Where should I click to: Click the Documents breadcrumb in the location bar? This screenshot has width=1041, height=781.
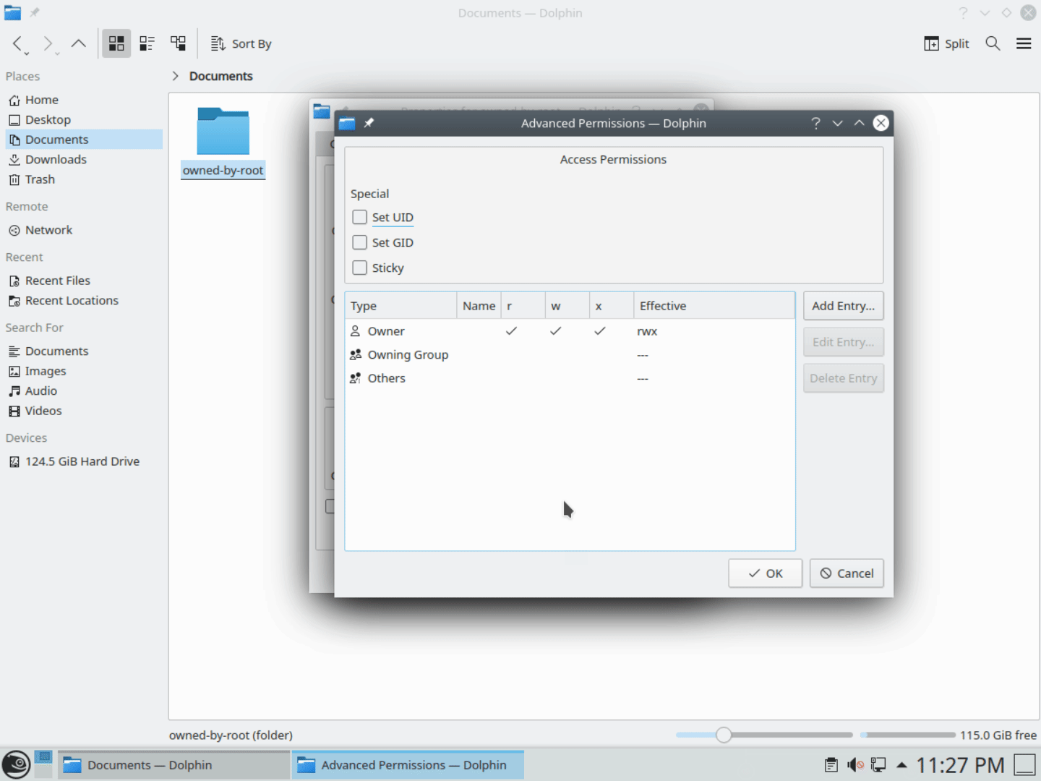tap(220, 76)
